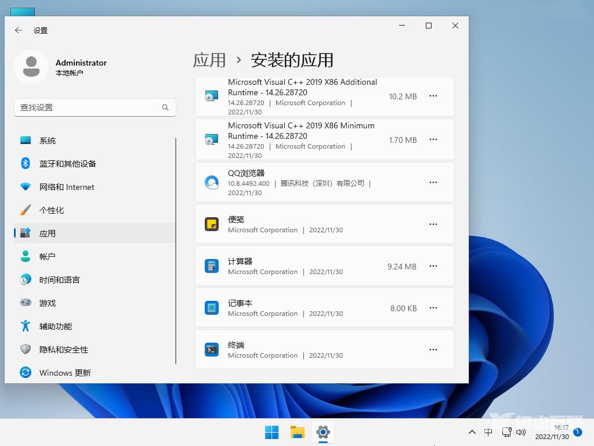Open the options menu for 终端
The width and height of the screenshot is (594, 446).
(x=433, y=349)
